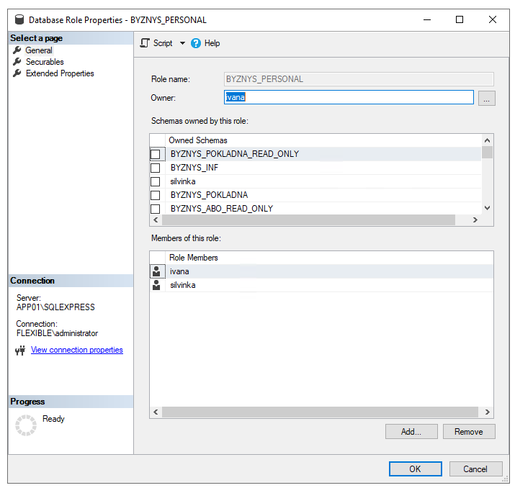Image resolution: width=515 pixels, height=493 pixels.
Task: Expand the Script dropdown arrow
Action: (x=182, y=43)
